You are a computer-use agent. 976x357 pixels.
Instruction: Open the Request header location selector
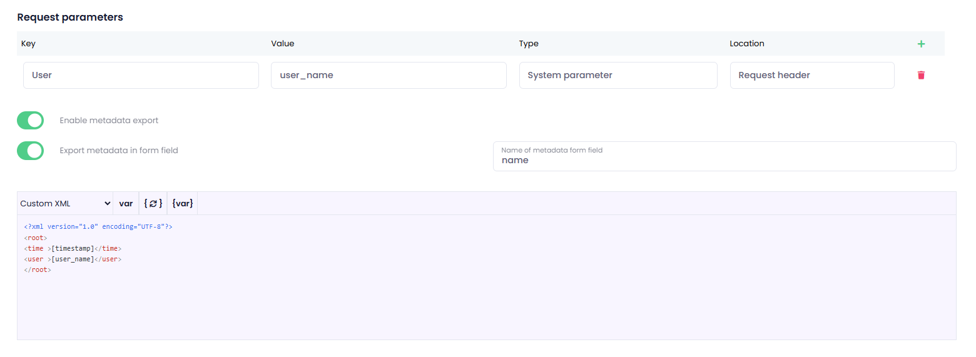tap(811, 75)
